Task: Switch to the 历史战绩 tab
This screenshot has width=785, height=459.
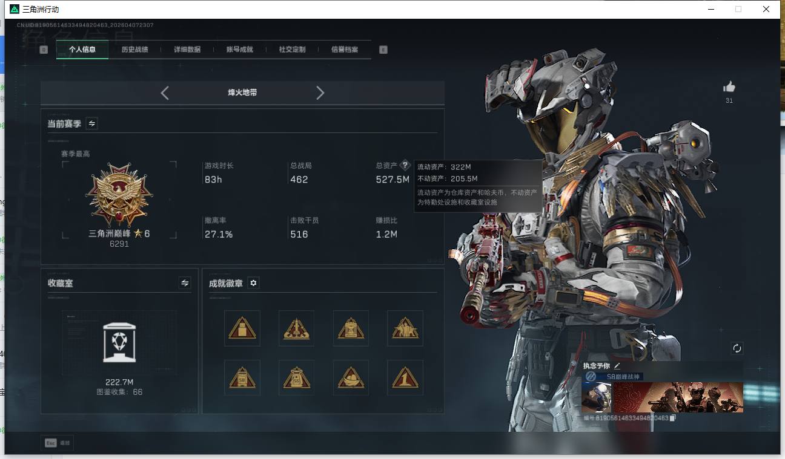Action: click(x=134, y=50)
